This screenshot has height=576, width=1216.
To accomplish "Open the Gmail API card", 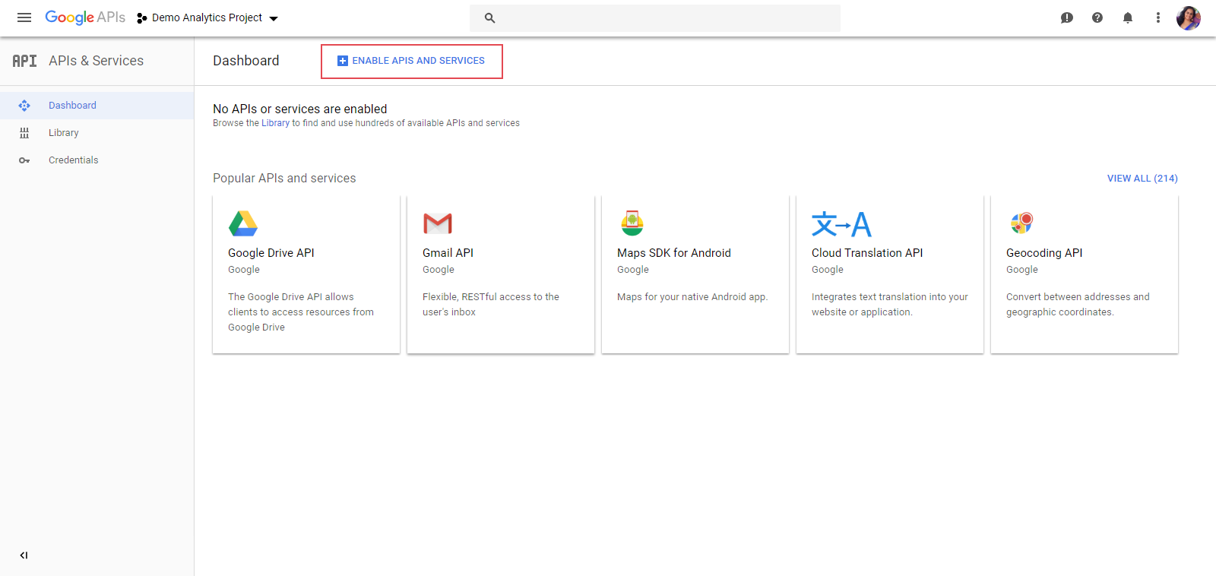I will pos(501,274).
